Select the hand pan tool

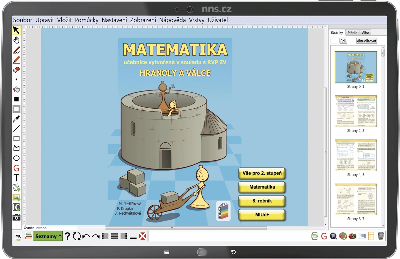[x=16, y=40]
